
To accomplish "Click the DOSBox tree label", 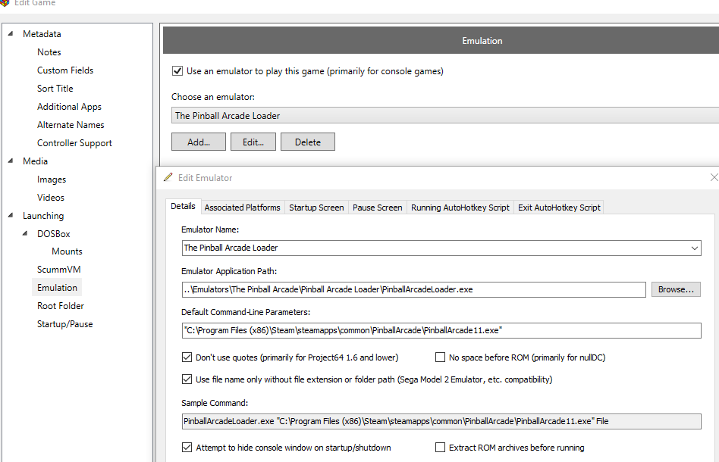I will (54, 233).
